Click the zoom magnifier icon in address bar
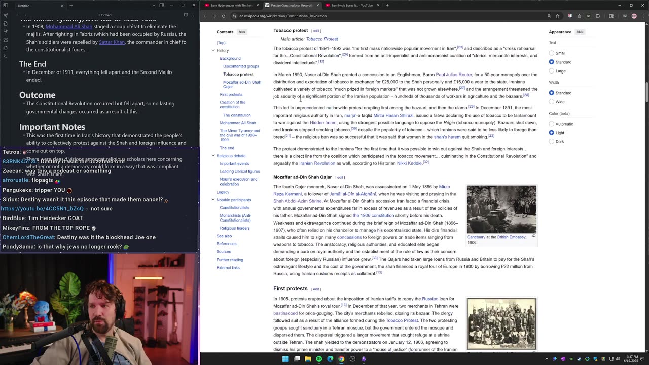This screenshot has height=365, width=649. click(549, 16)
